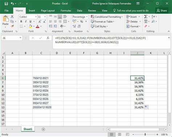Save the workbook with the floppy icon
The width and height of the screenshot is (172, 137).
point(6,4)
